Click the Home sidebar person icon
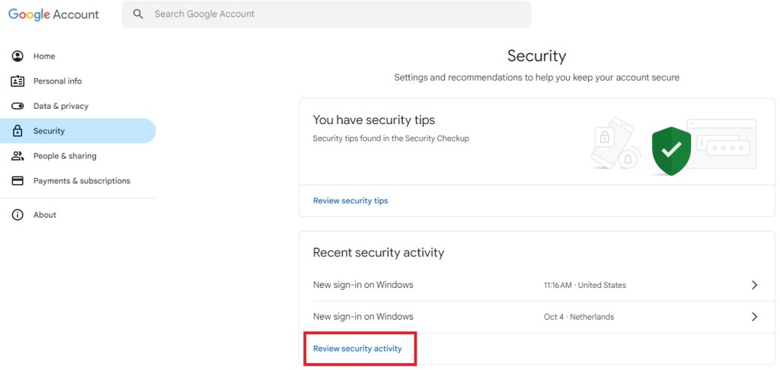The width and height of the screenshot is (780, 370). point(18,56)
